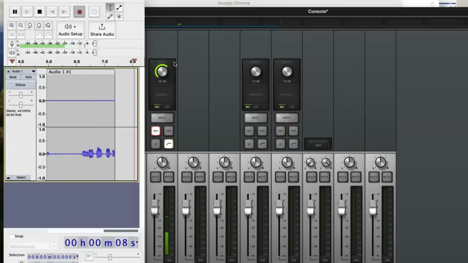The height and width of the screenshot is (263, 468).
Task: Zoom in on the Audacity timeline
Action: point(12,26)
